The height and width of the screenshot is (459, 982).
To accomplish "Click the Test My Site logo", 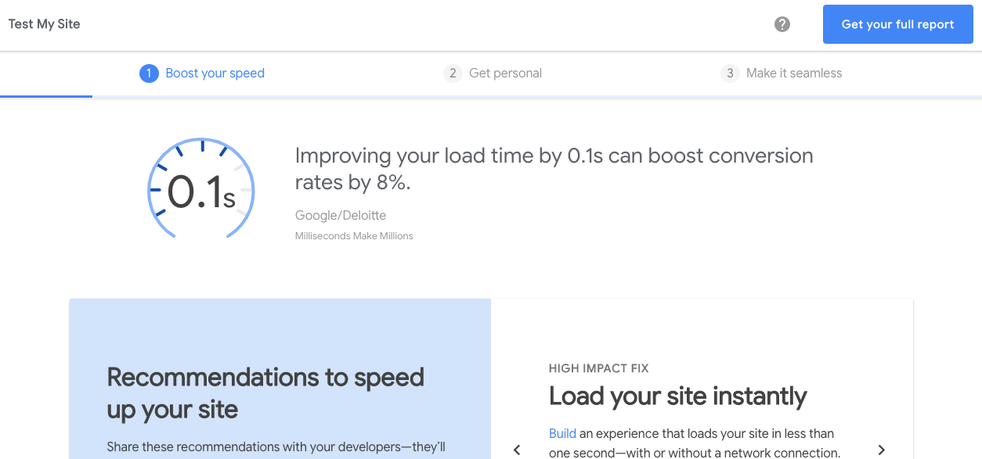I will [x=44, y=24].
